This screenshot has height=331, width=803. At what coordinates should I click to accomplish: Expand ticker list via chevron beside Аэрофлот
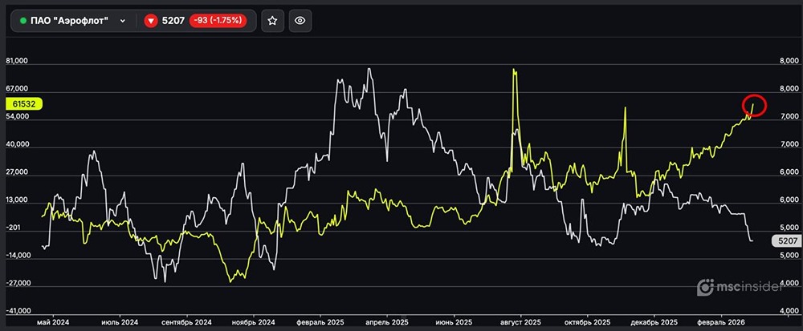122,21
